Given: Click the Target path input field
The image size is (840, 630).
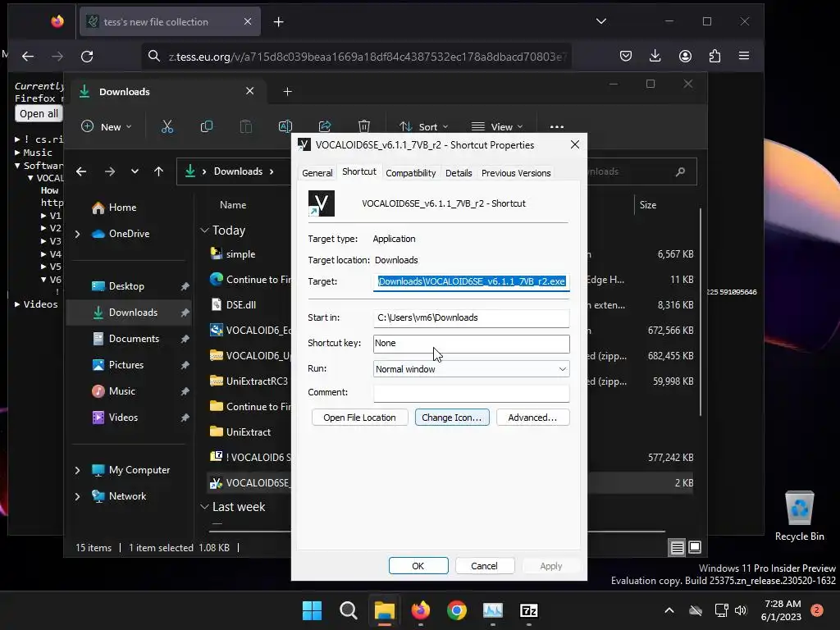Looking at the screenshot, I should [471, 282].
